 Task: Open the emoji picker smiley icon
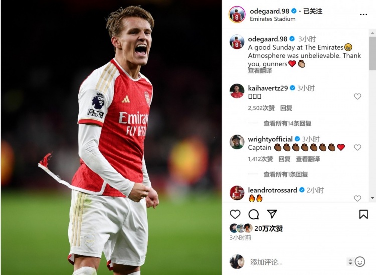point(360,262)
